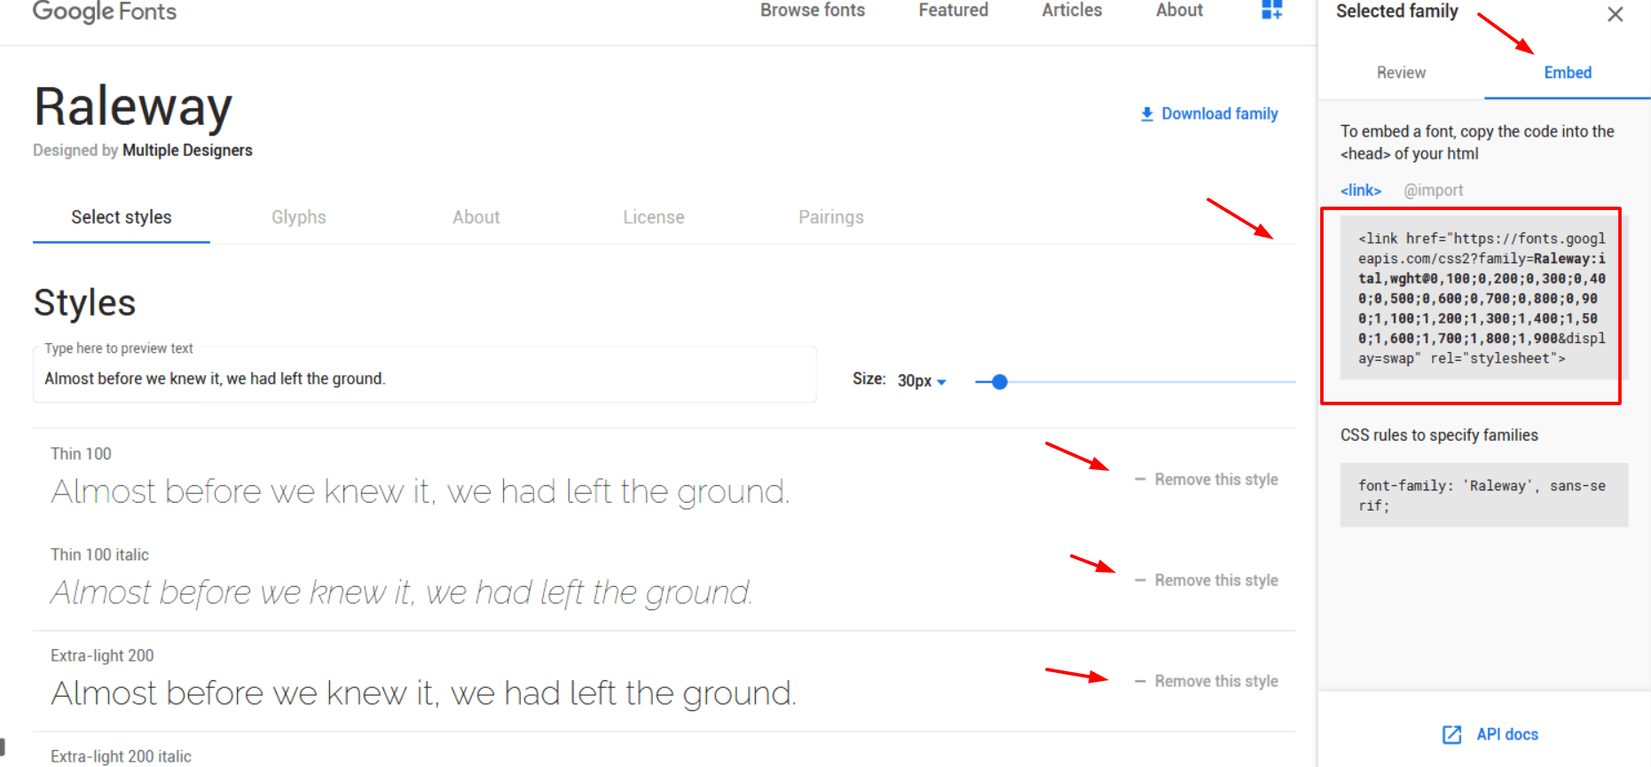Click the Thin 100 preview sentence

point(420,492)
